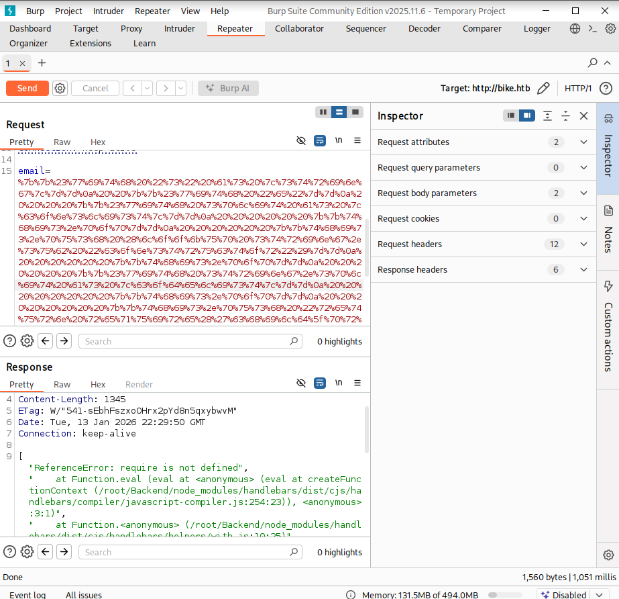The width and height of the screenshot is (619, 599).
Task: Click the pencil icon to edit the target
Action: [543, 87]
